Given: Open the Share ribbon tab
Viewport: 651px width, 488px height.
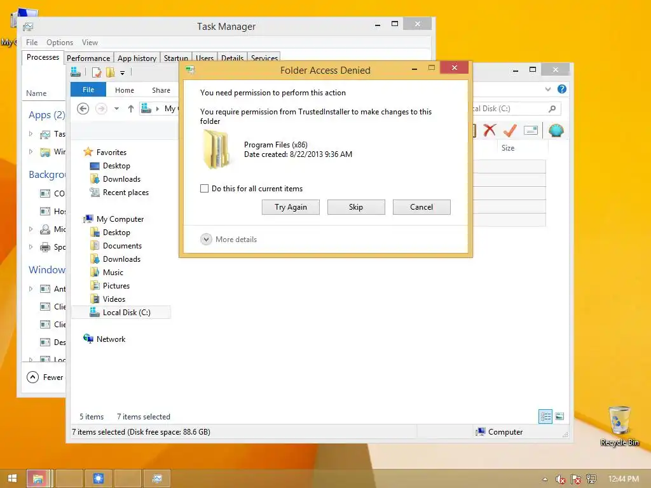Looking at the screenshot, I should coord(161,90).
